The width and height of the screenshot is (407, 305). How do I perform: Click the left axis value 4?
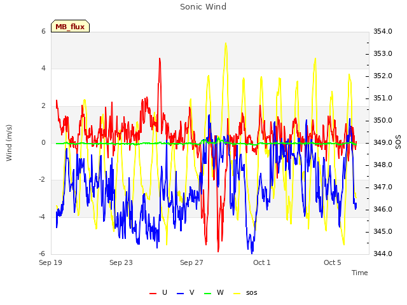pos(43,68)
